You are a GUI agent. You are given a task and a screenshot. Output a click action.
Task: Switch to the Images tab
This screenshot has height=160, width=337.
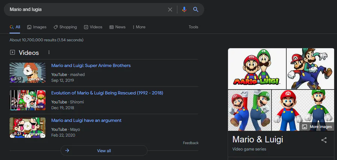click(x=37, y=27)
